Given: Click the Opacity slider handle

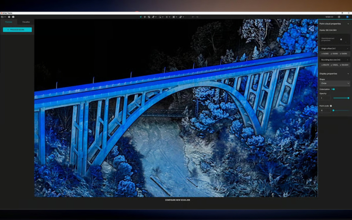Looking at the screenshot, I should click(348, 98).
